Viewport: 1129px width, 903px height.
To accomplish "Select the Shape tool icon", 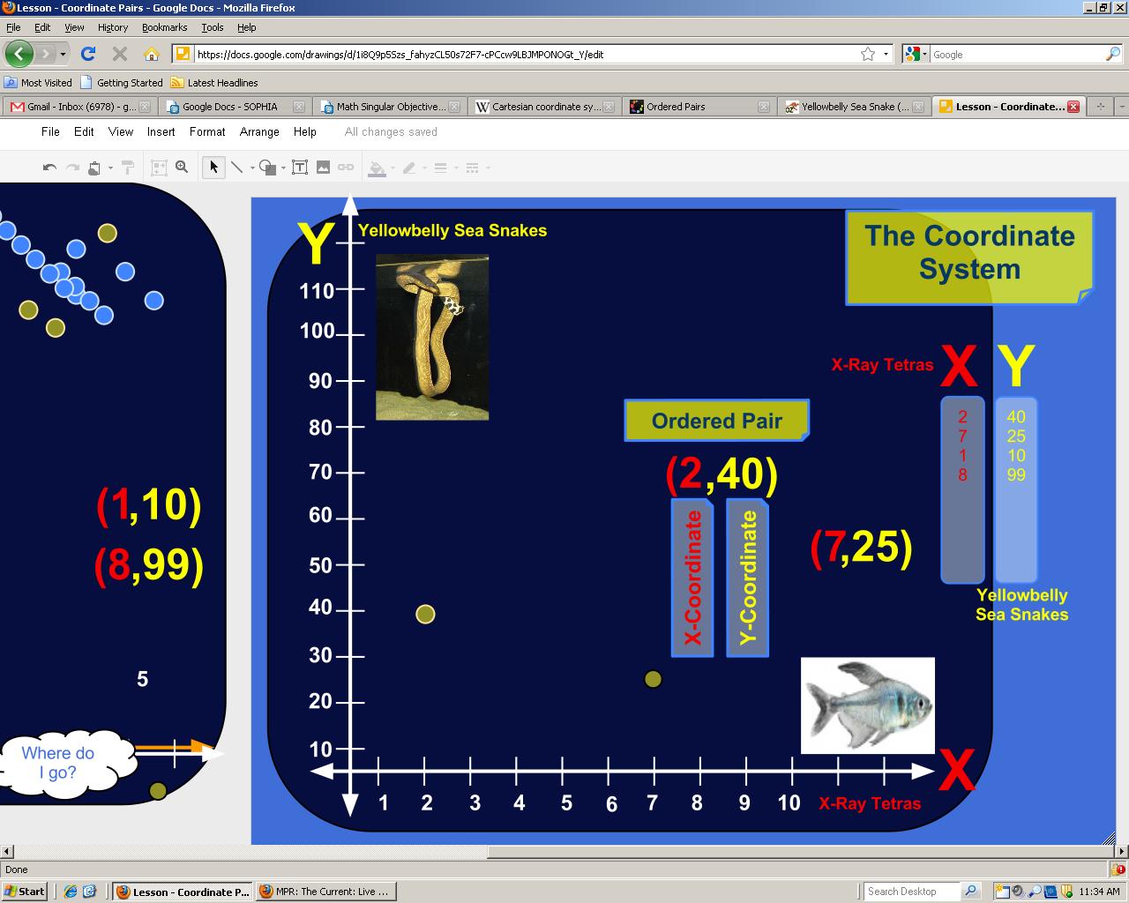I will pyautogui.click(x=267, y=168).
